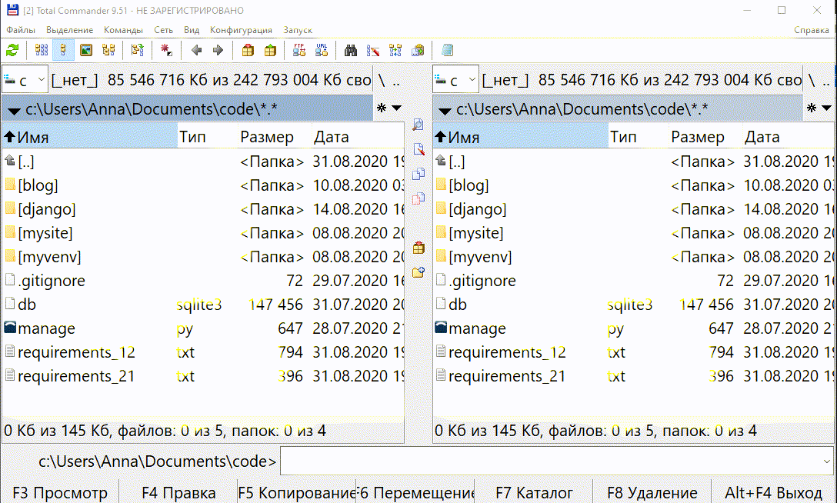Sort right panel by the Дата column header
This screenshot has height=503, width=837.
click(x=788, y=137)
